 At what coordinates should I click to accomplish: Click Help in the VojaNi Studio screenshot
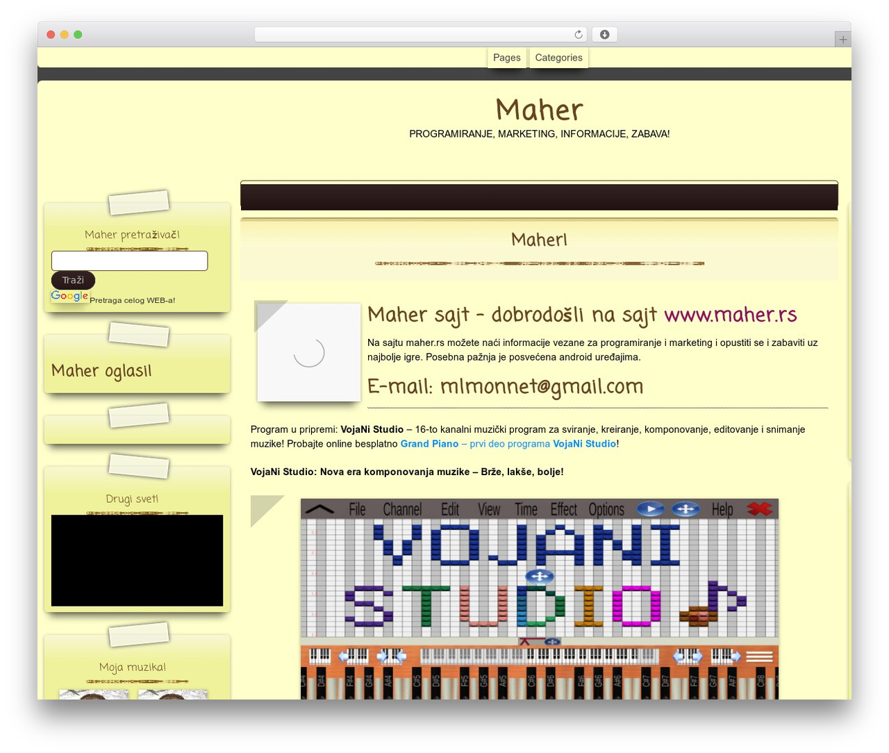click(x=722, y=510)
